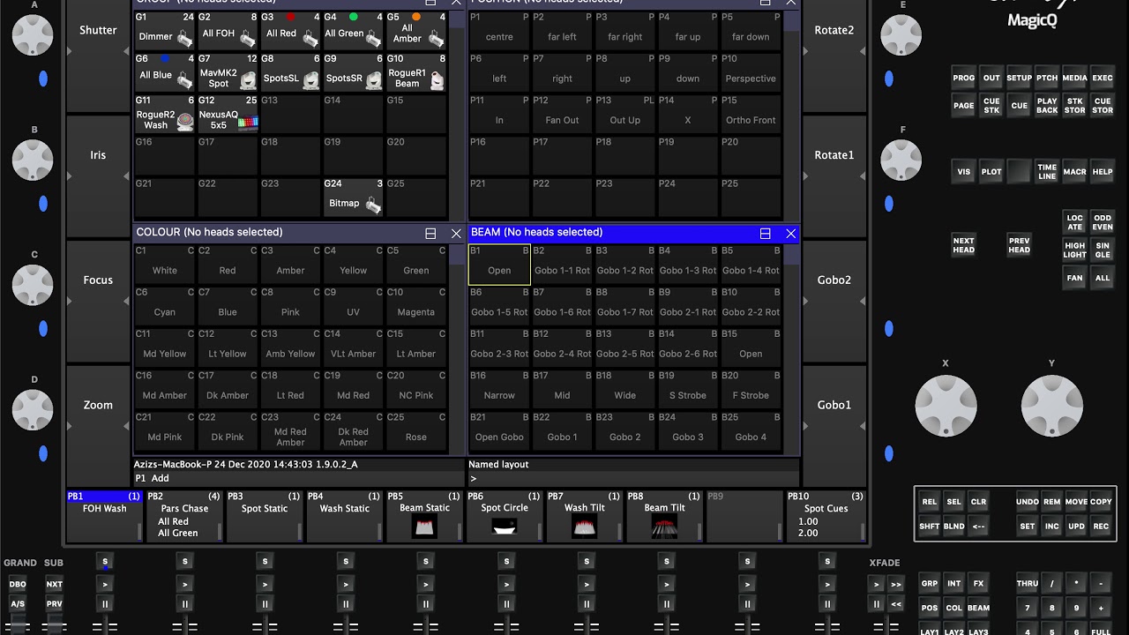The image size is (1129, 635).
Task: Select the G4 All Green group
Action: 353,30
